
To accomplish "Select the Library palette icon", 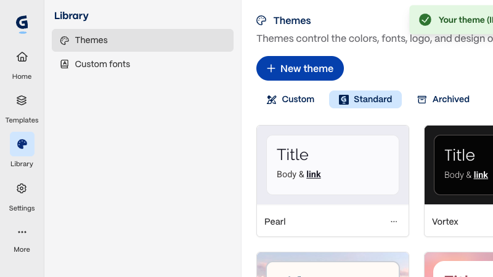I will 22,144.
